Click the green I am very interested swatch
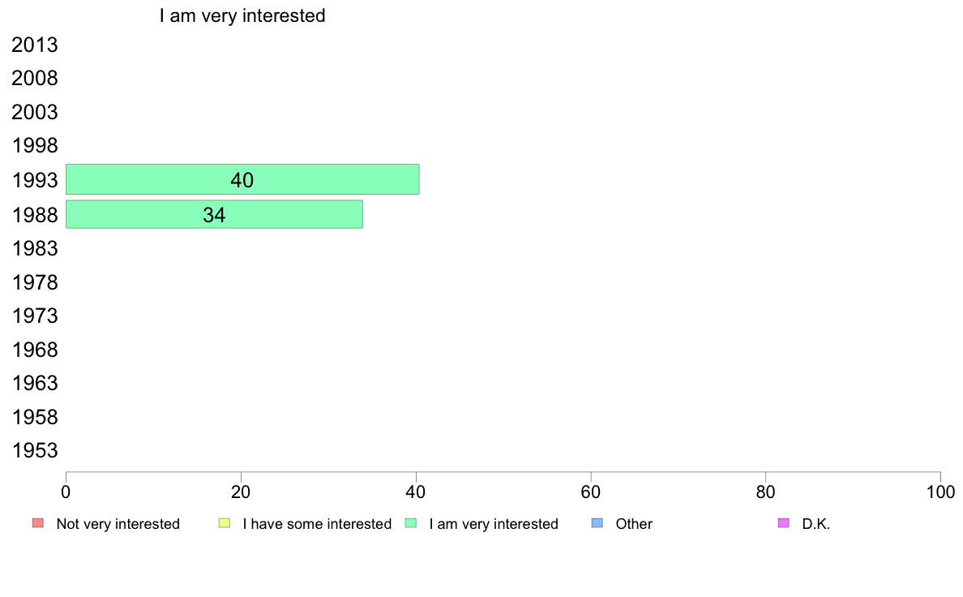The width and height of the screenshot is (963, 597). [x=411, y=523]
